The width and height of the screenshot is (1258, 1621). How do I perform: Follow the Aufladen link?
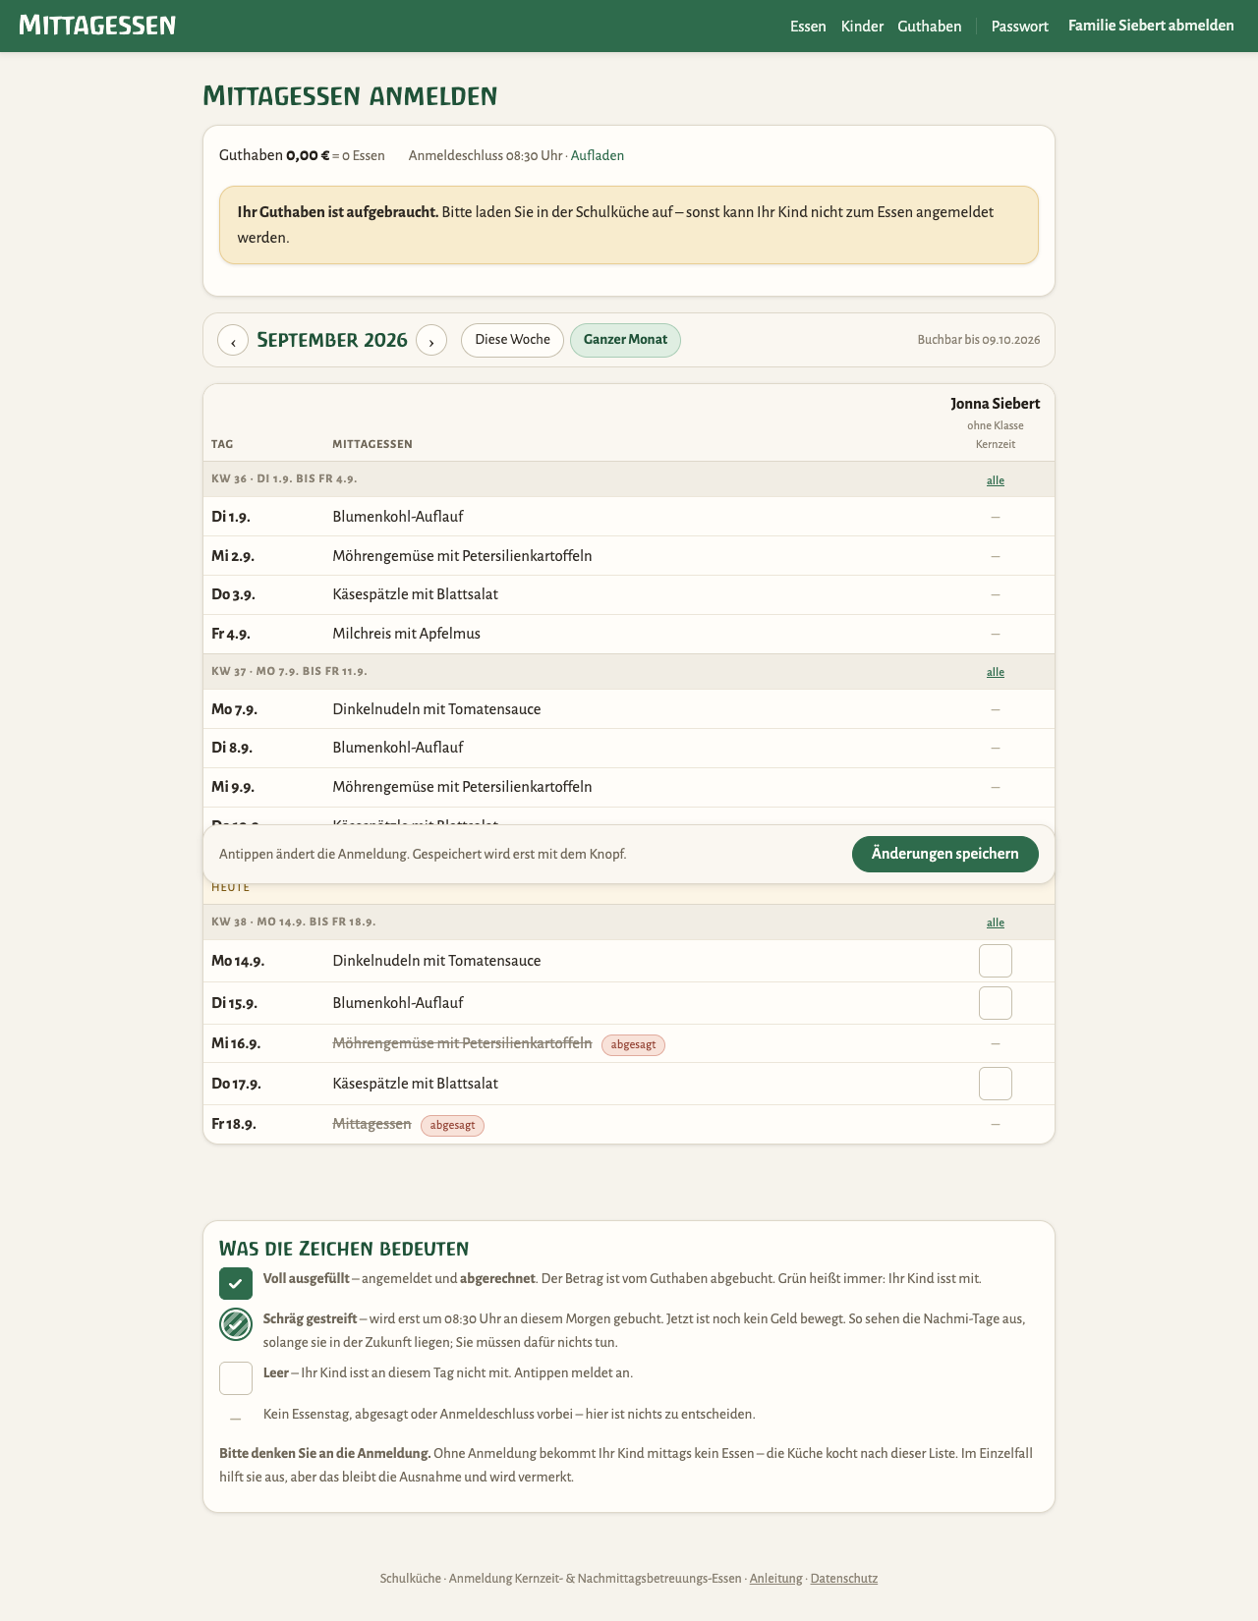[598, 155]
